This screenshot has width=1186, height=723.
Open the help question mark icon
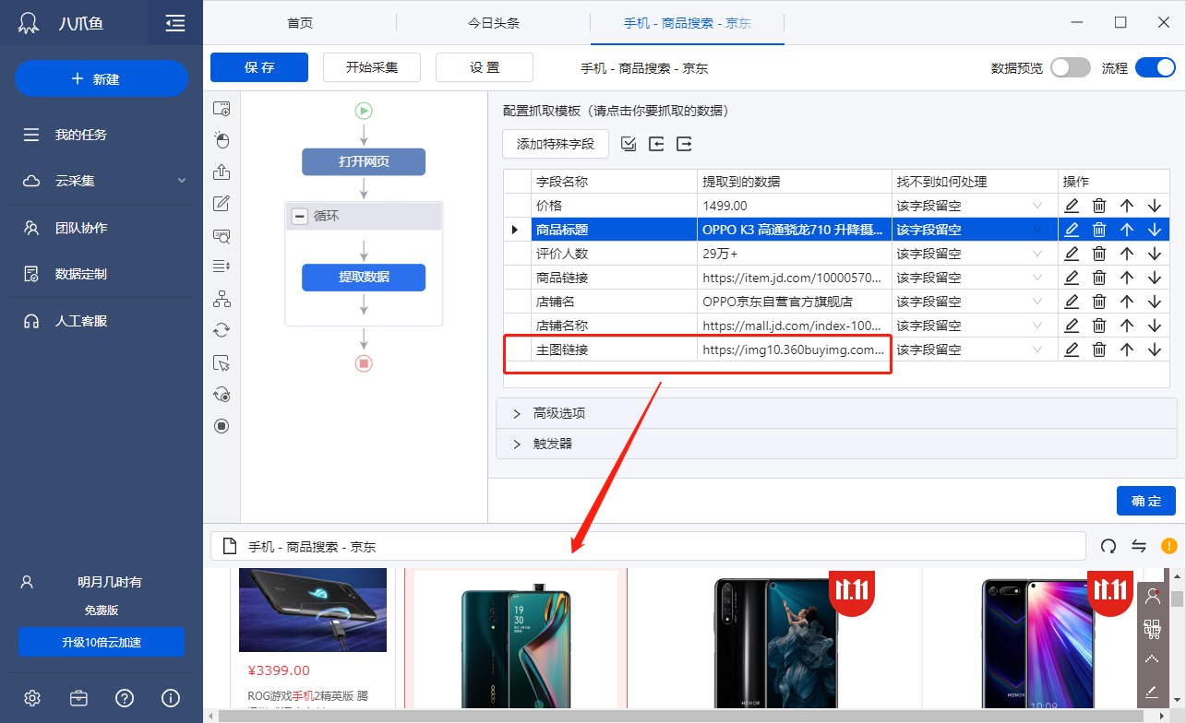[125, 698]
